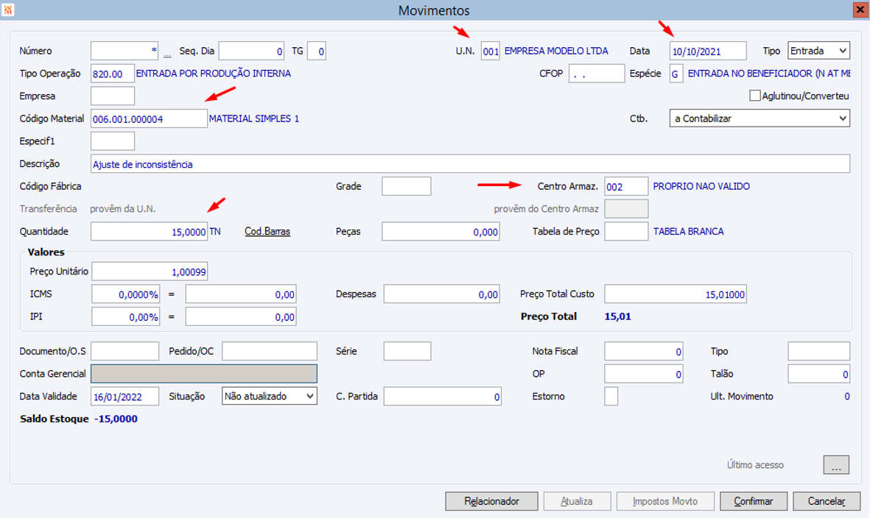Image resolution: width=870 pixels, height=518 pixels.
Task: Click the Tabela de Preço field
Action: coord(626,231)
